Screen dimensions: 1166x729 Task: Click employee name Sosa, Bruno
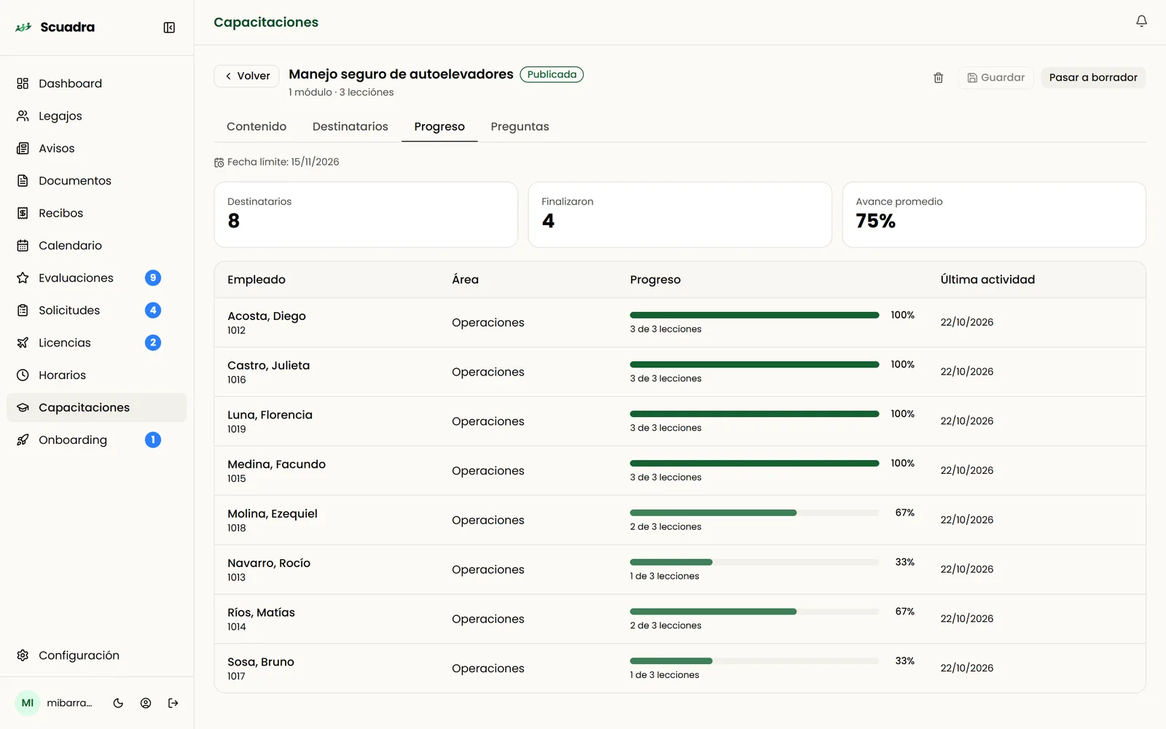261,662
